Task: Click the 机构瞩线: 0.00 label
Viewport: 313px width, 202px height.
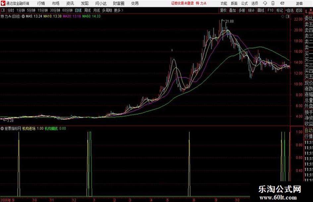Action: pyautogui.click(x=55, y=129)
